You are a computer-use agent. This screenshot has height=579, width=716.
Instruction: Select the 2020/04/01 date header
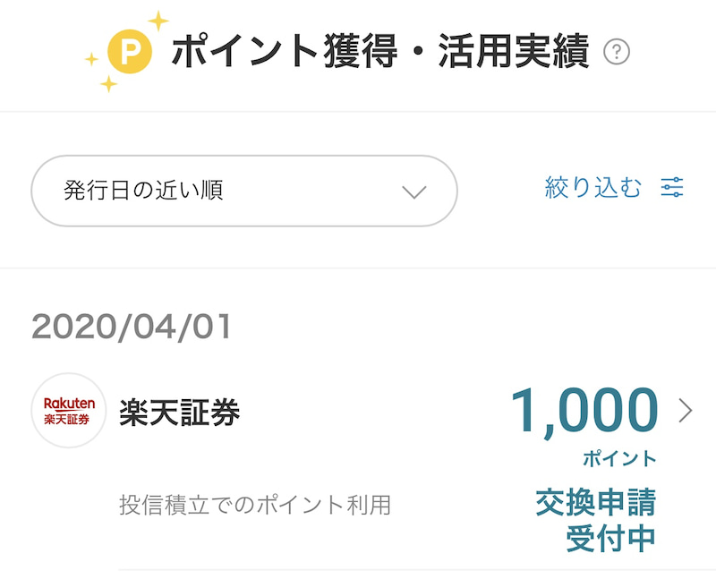click(132, 327)
